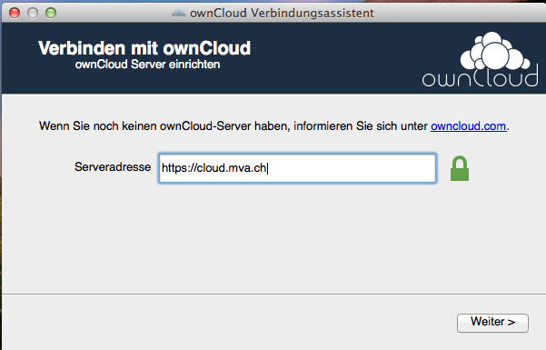
Task: Click the ownCloud Verbindungsassistent window title
Action: coord(282,14)
